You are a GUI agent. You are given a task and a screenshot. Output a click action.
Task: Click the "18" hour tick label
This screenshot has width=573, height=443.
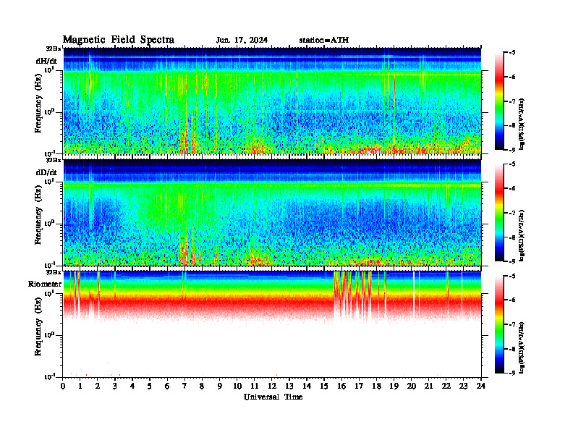376,387
